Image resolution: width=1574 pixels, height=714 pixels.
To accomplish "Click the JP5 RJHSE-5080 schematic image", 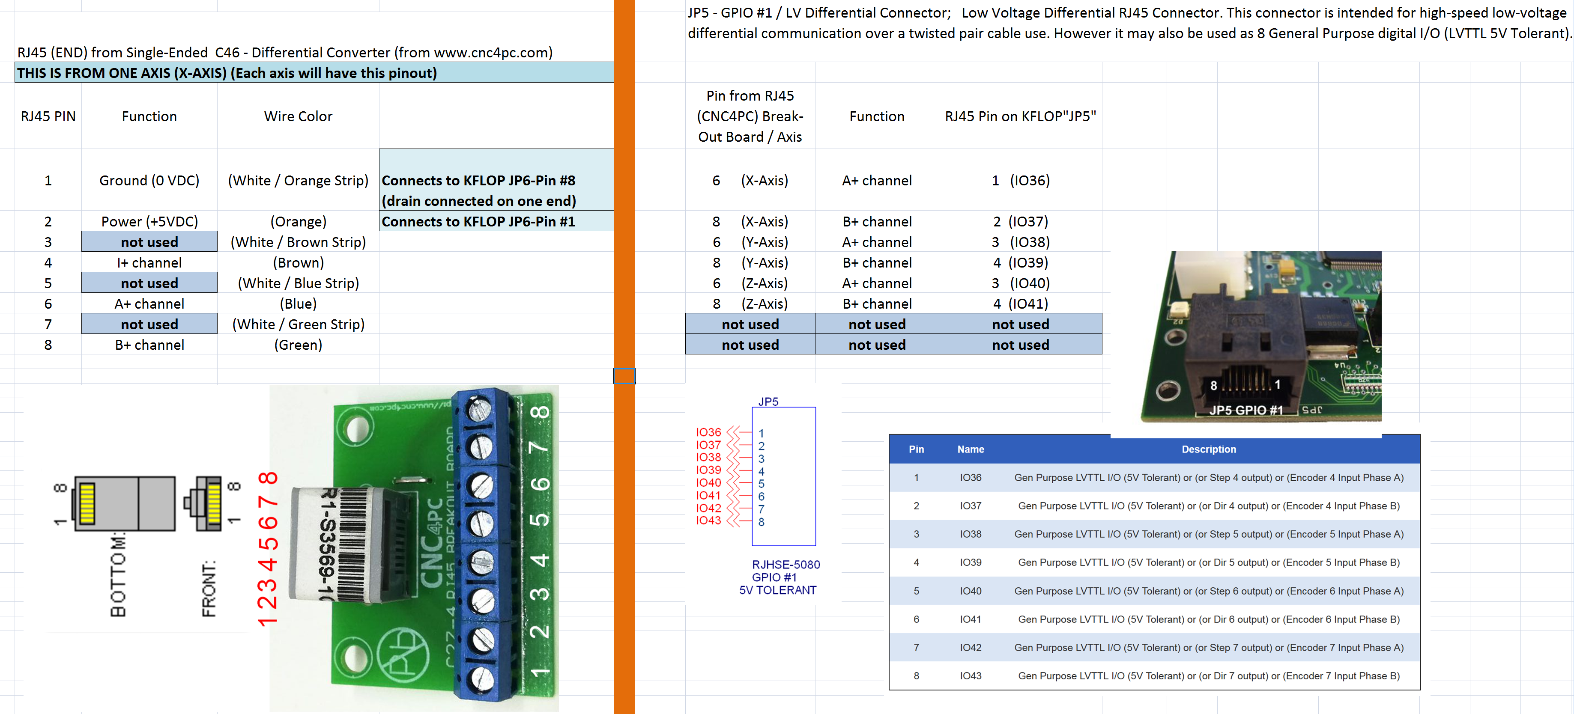I will (763, 495).
